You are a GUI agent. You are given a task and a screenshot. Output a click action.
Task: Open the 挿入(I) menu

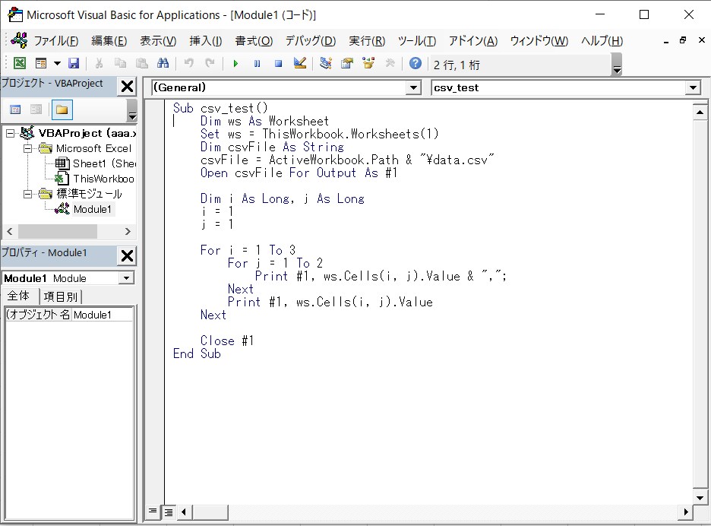click(x=205, y=41)
